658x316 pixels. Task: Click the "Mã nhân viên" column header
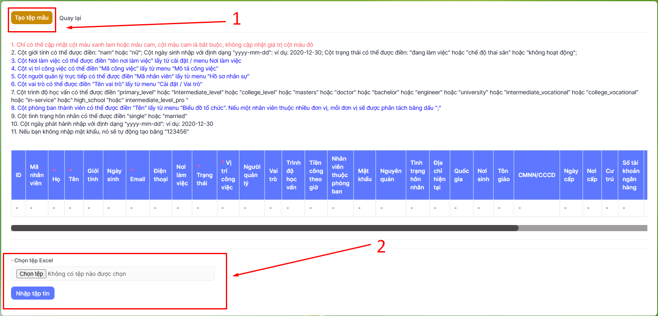click(x=36, y=175)
